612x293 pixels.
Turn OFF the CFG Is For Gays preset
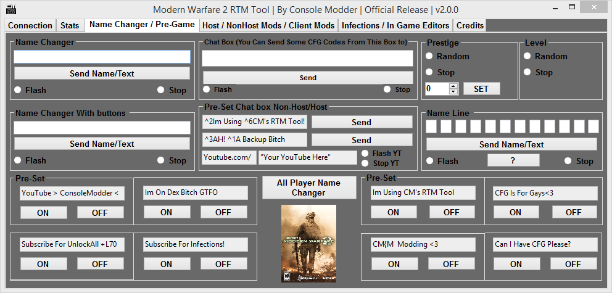[x=573, y=212]
